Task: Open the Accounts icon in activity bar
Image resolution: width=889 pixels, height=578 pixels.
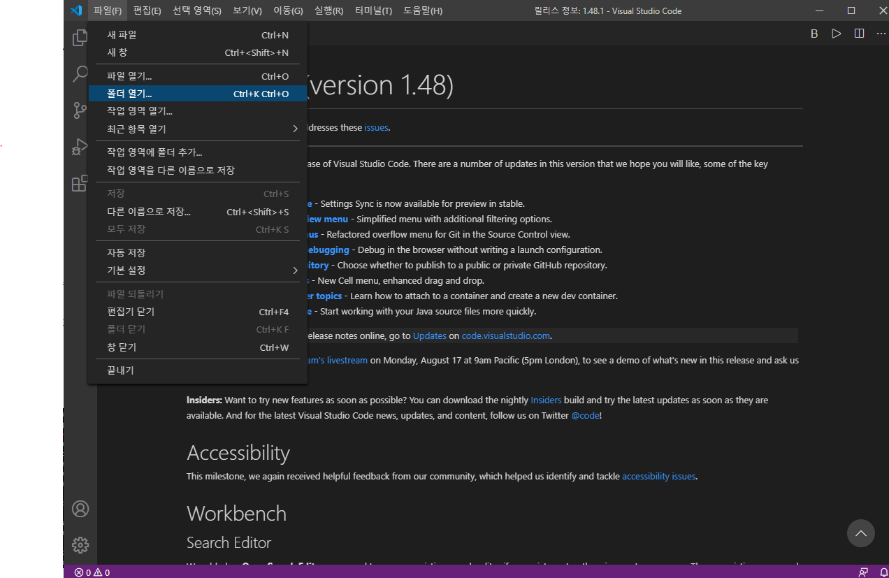Action: point(80,508)
